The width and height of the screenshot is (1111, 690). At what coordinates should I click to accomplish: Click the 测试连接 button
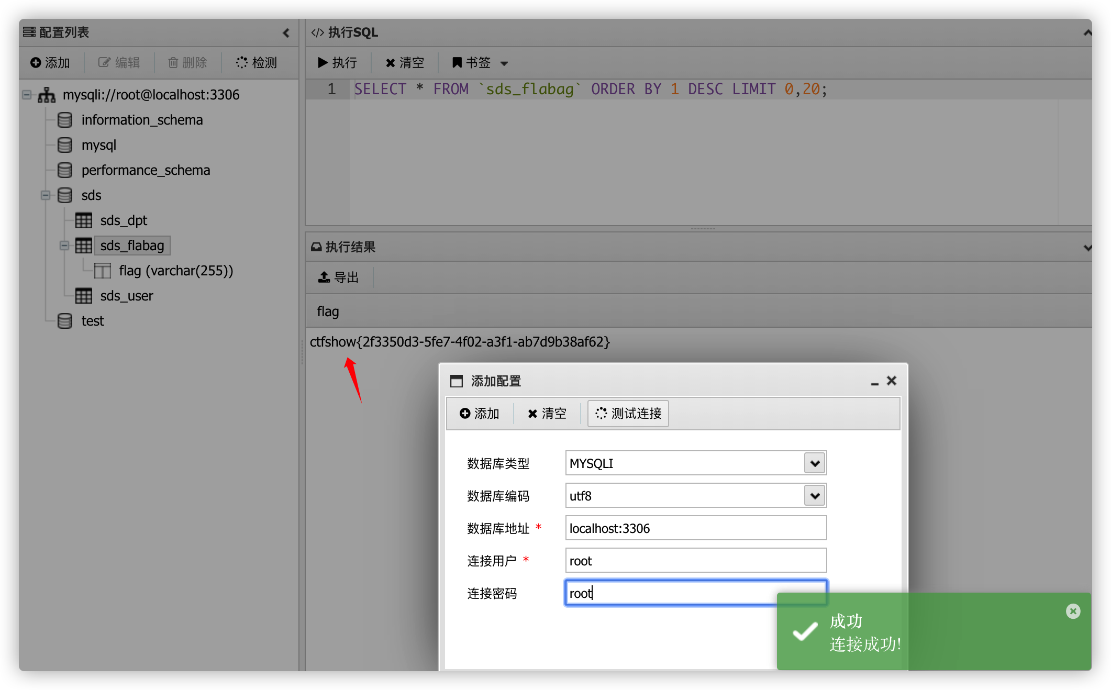tap(628, 414)
